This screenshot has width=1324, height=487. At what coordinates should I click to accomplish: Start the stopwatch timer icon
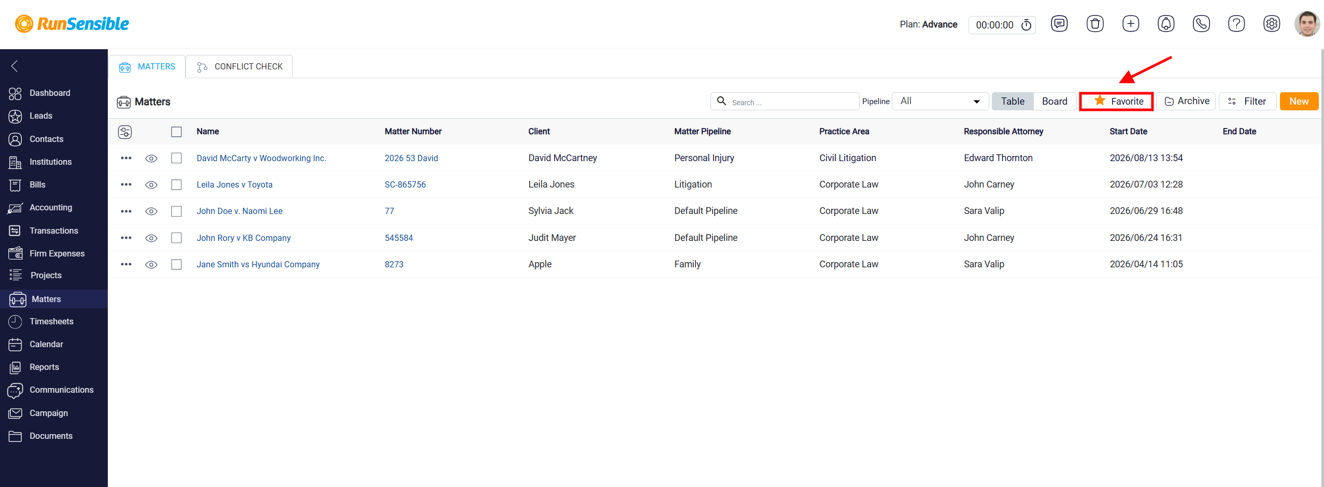(1026, 25)
